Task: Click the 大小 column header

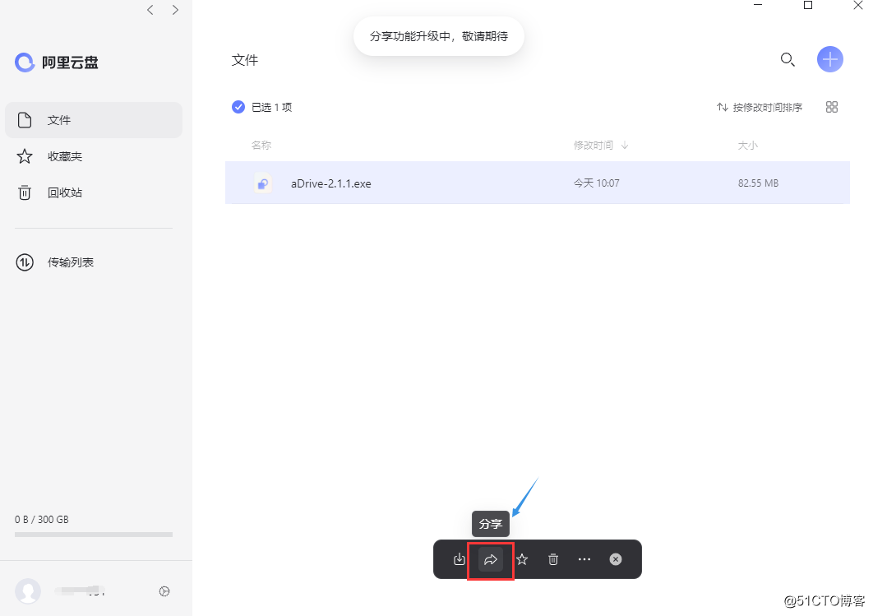Action: click(x=748, y=146)
